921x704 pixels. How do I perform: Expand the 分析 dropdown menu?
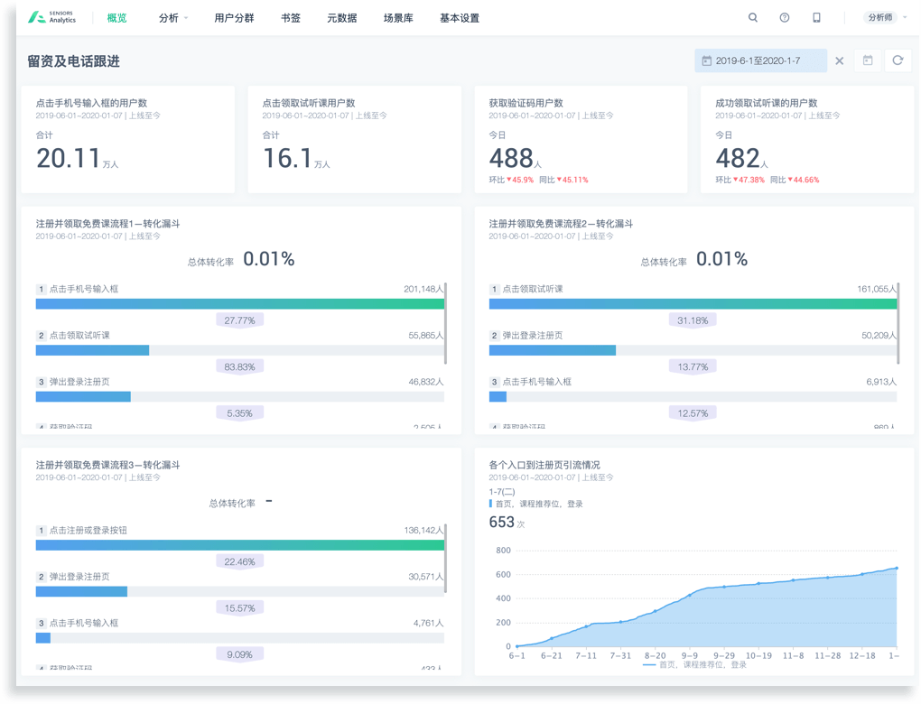[x=173, y=18]
